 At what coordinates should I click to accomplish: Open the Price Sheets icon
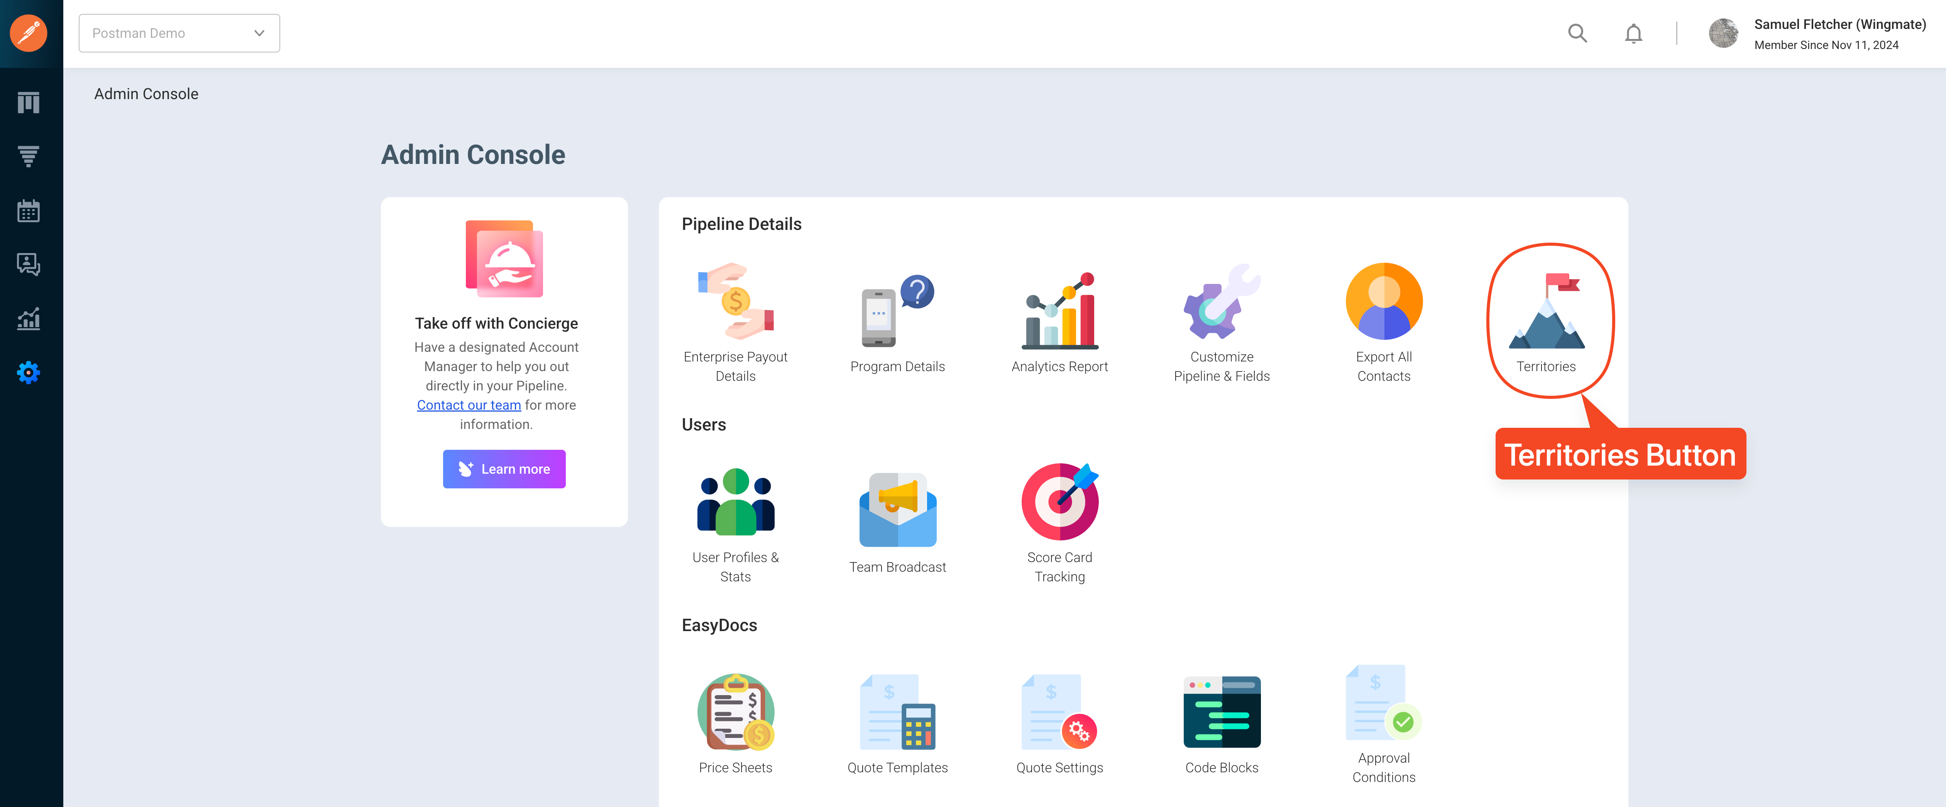[x=735, y=711]
